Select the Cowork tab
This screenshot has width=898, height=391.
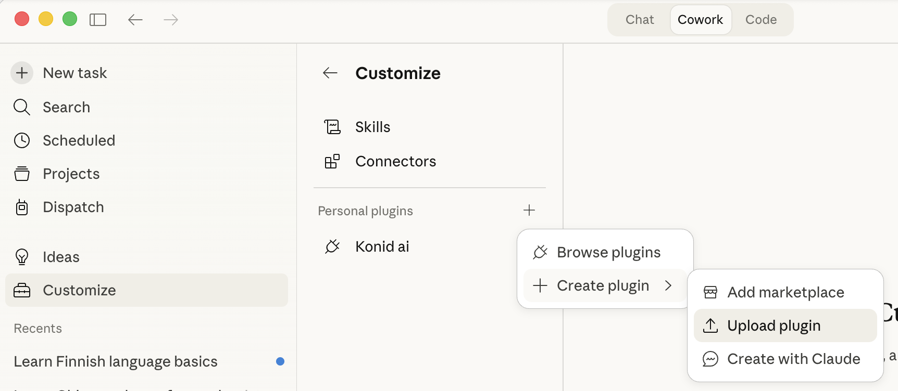[701, 20]
